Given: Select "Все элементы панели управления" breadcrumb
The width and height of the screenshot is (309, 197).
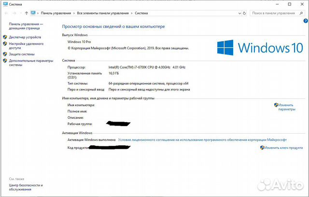Looking at the screenshot, I should click(103, 13).
